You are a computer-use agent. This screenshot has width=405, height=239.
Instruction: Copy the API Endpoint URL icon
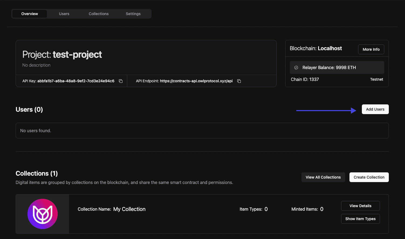pos(239,81)
